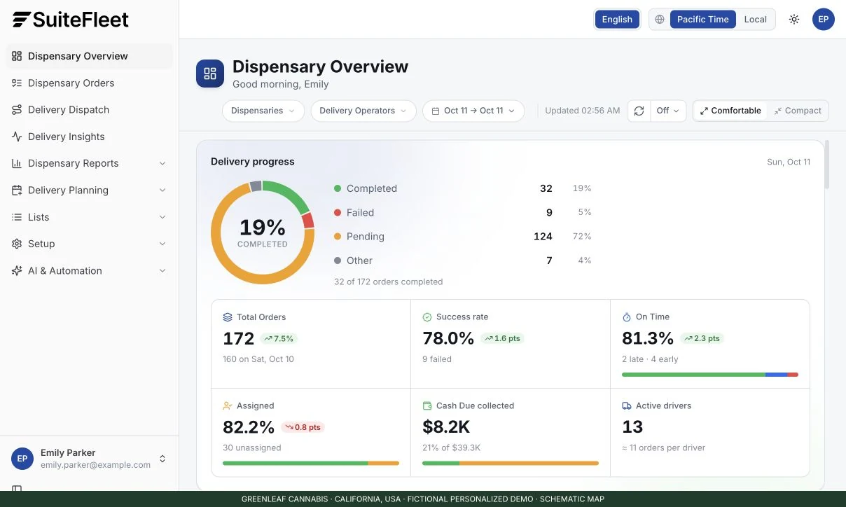This screenshot has height=507, width=846.
Task: Go to Dispensary Overview in sidebar
Action: (90, 56)
